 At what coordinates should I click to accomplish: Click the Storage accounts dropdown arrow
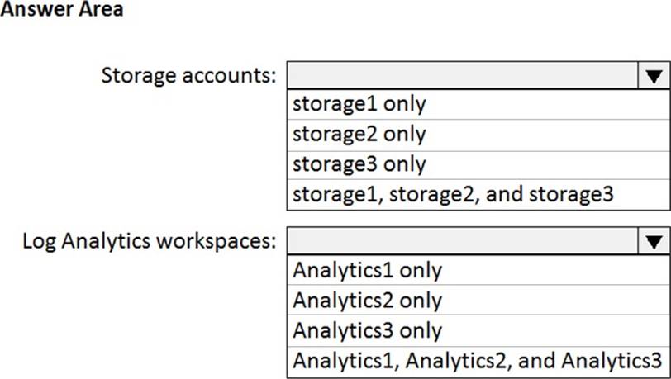tap(654, 76)
